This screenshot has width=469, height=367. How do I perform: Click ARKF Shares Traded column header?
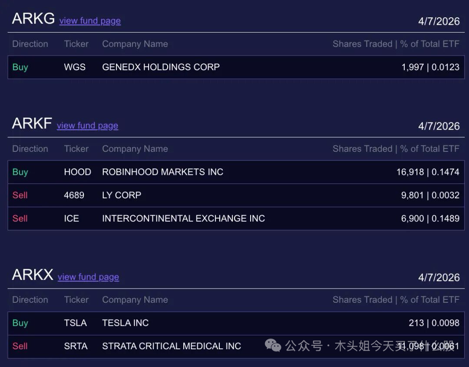[x=396, y=149]
